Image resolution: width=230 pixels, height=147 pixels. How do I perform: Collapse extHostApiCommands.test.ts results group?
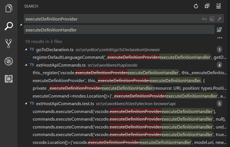pyautogui.click(x=26, y=104)
